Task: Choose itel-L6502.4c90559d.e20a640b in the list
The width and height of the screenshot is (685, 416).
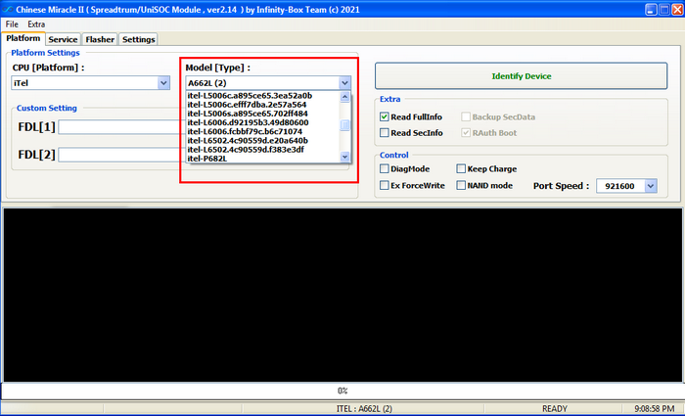Action: (262, 140)
